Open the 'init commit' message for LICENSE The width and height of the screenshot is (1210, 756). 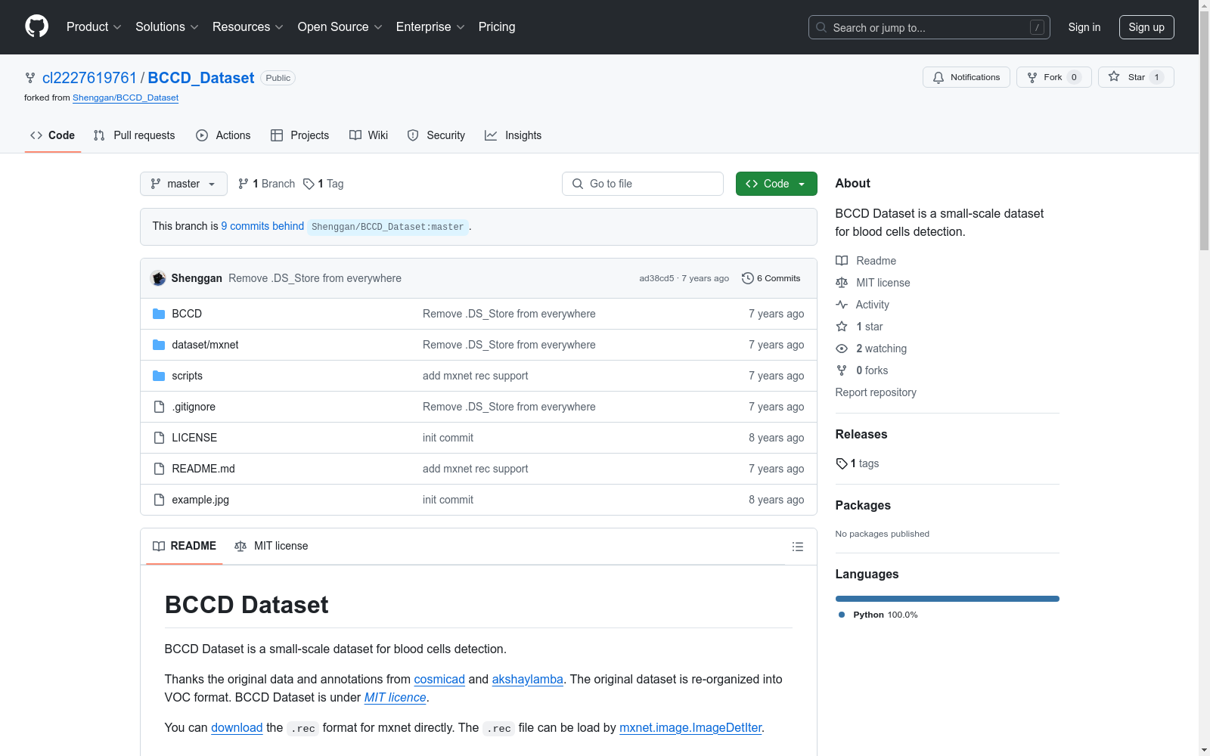click(x=448, y=438)
